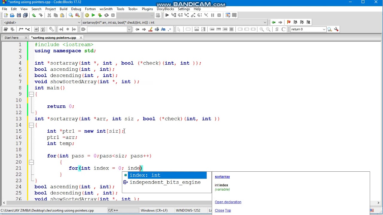383x215 pixels.
Task: Open the Debug menu
Action: click(76, 9)
